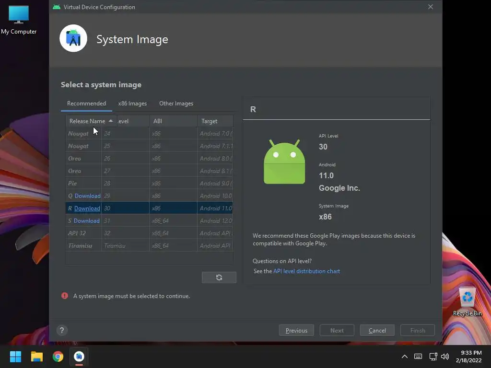The image size is (491, 368).
Task: Click the system image required error message
Action: coord(131,296)
